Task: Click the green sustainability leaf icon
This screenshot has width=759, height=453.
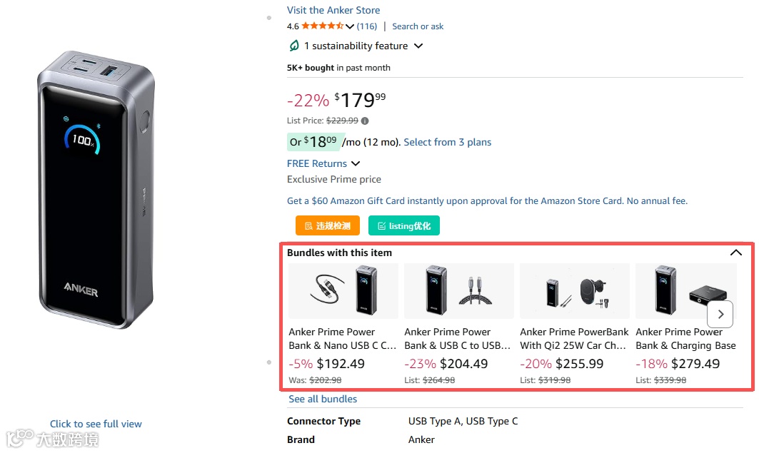Action: (293, 46)
